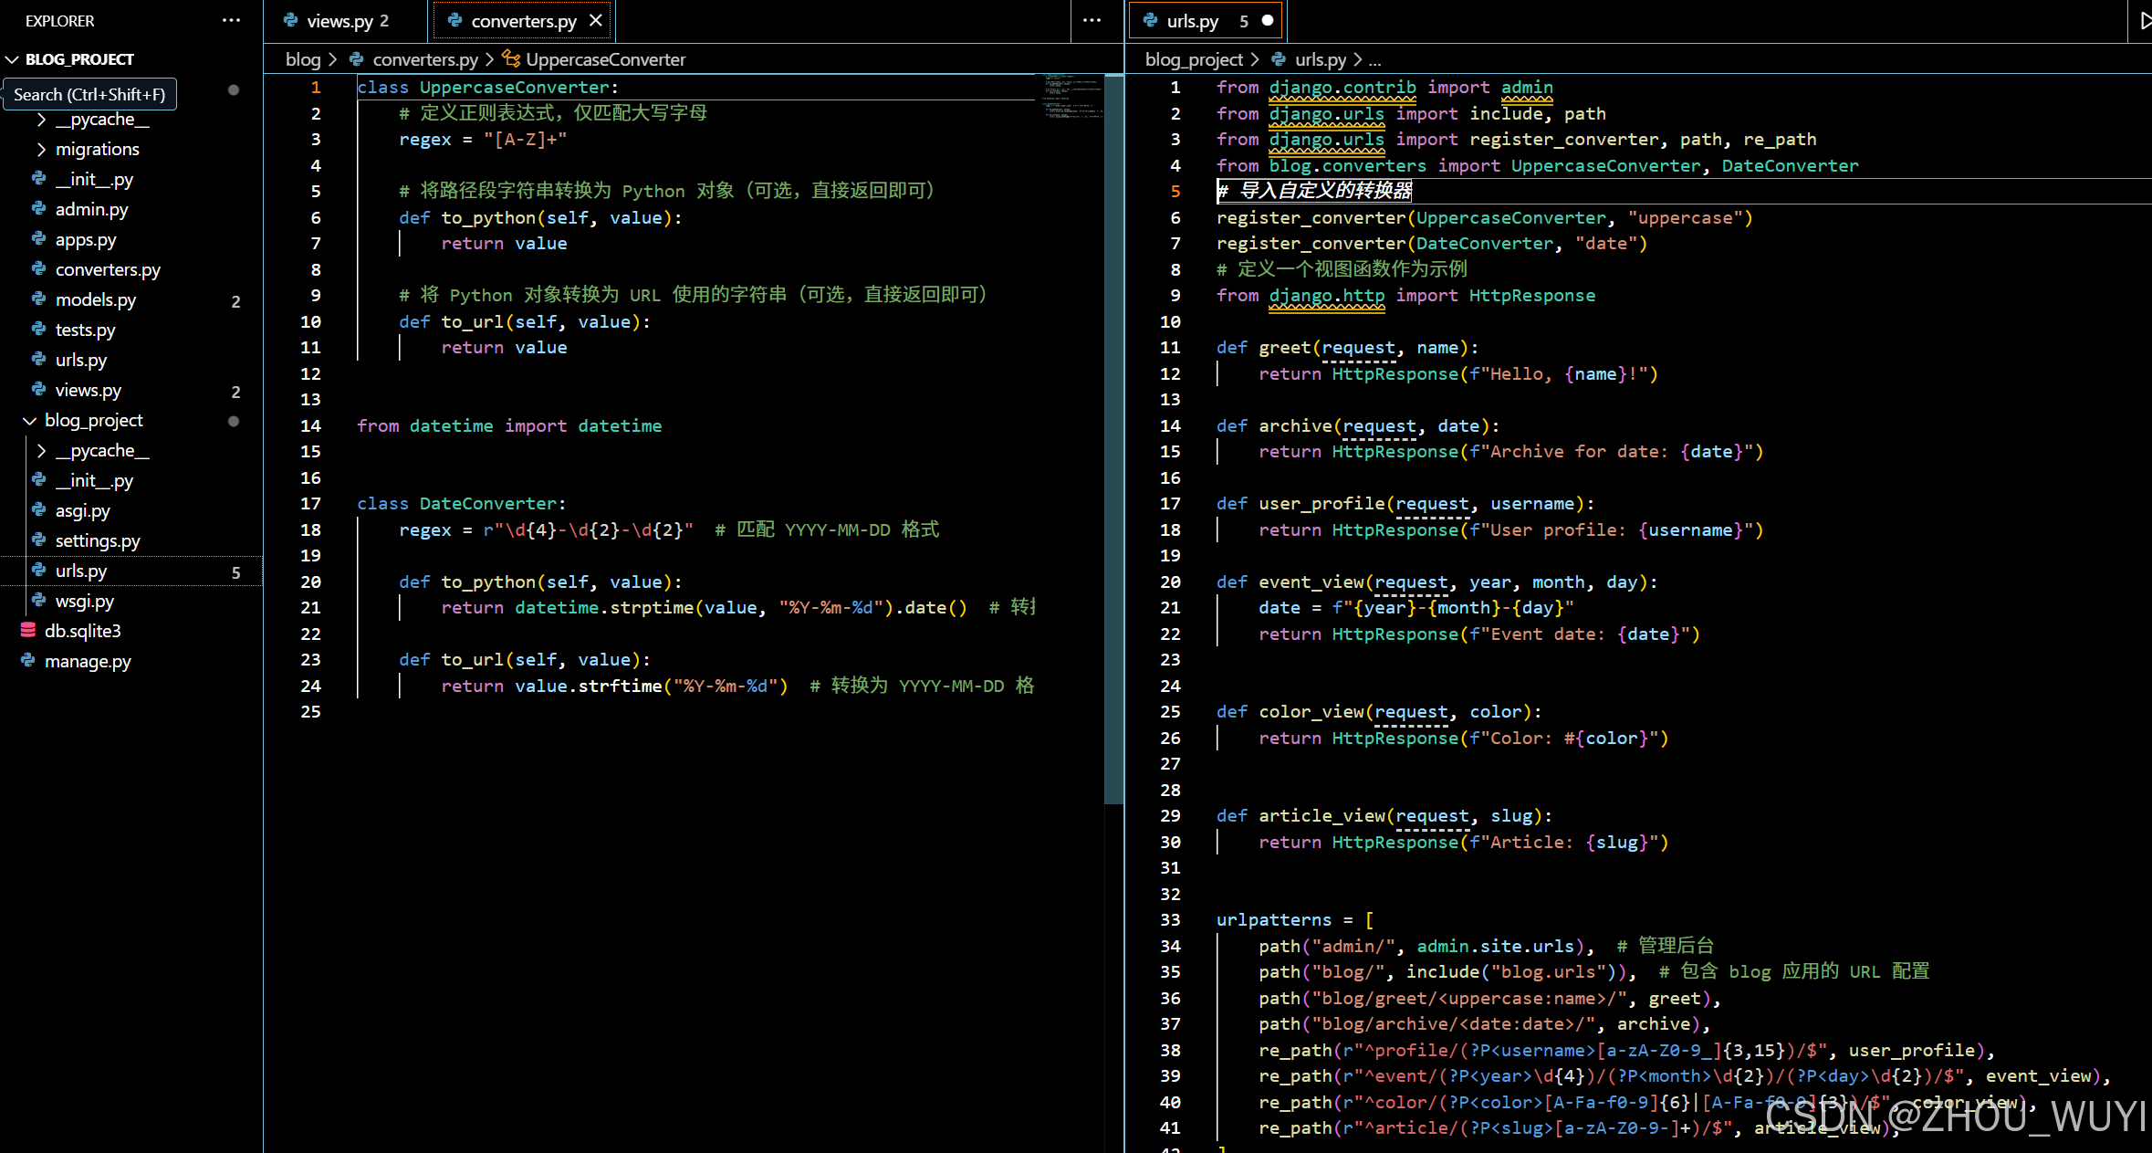Click the __init__.py file under blog_project
The width and height of the screenshot is (2152, 1153).
click(94, 481)
